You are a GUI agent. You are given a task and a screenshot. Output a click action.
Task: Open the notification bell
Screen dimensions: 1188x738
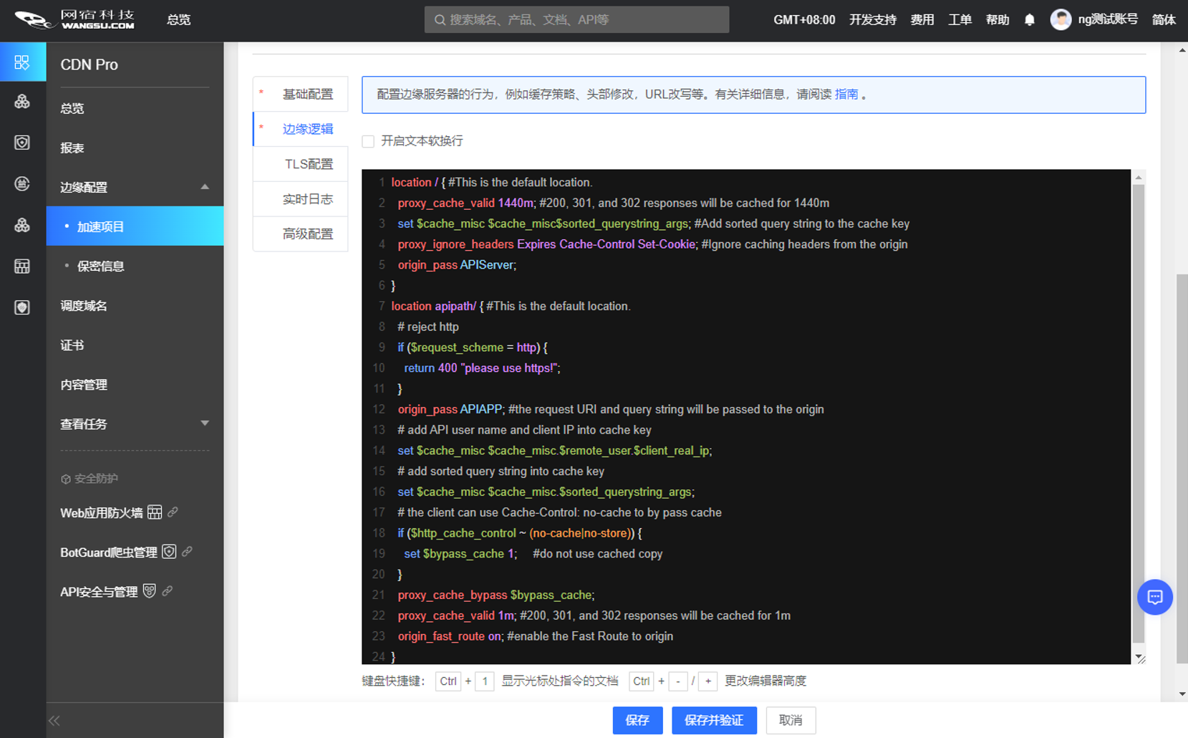tap(1029, 19)
